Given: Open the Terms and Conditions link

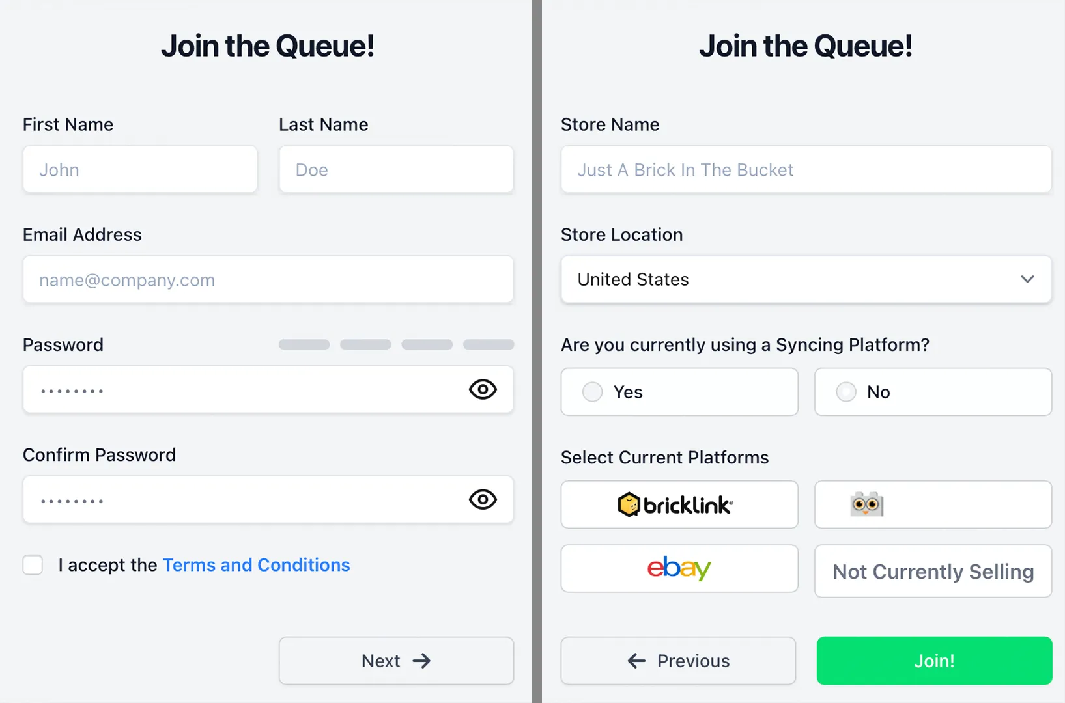Looking at the screenshot, I should click(x=256, y=564).
